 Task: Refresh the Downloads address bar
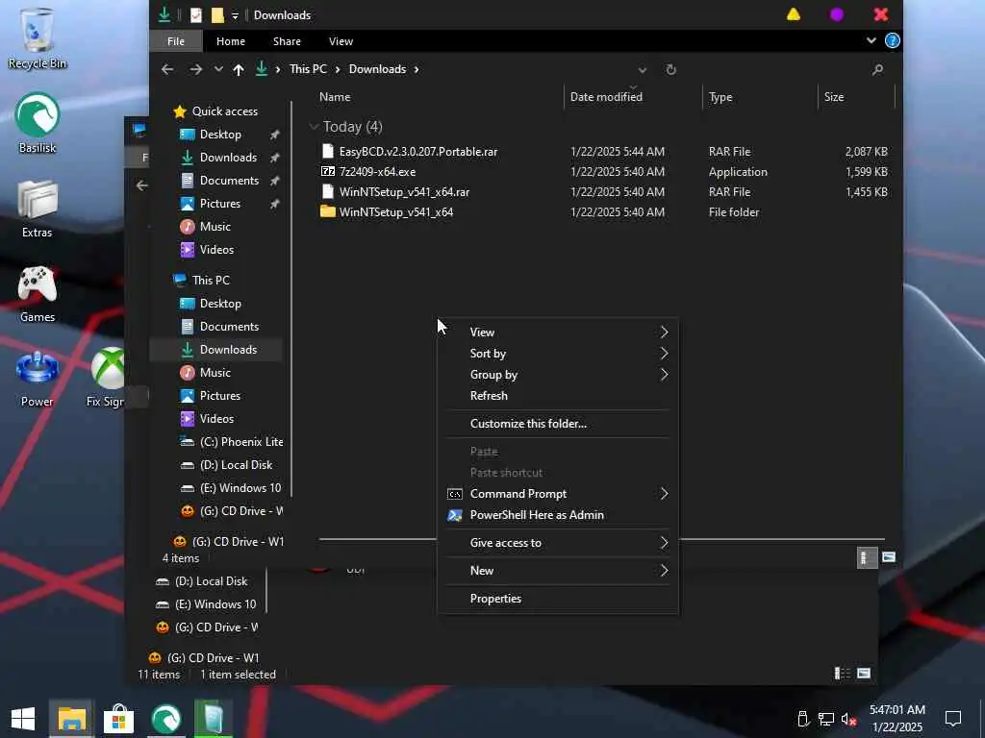pos(670,69)
